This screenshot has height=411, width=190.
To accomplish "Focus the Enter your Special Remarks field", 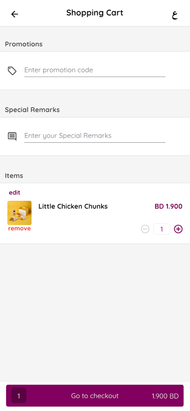I will [x=94, y=136].
